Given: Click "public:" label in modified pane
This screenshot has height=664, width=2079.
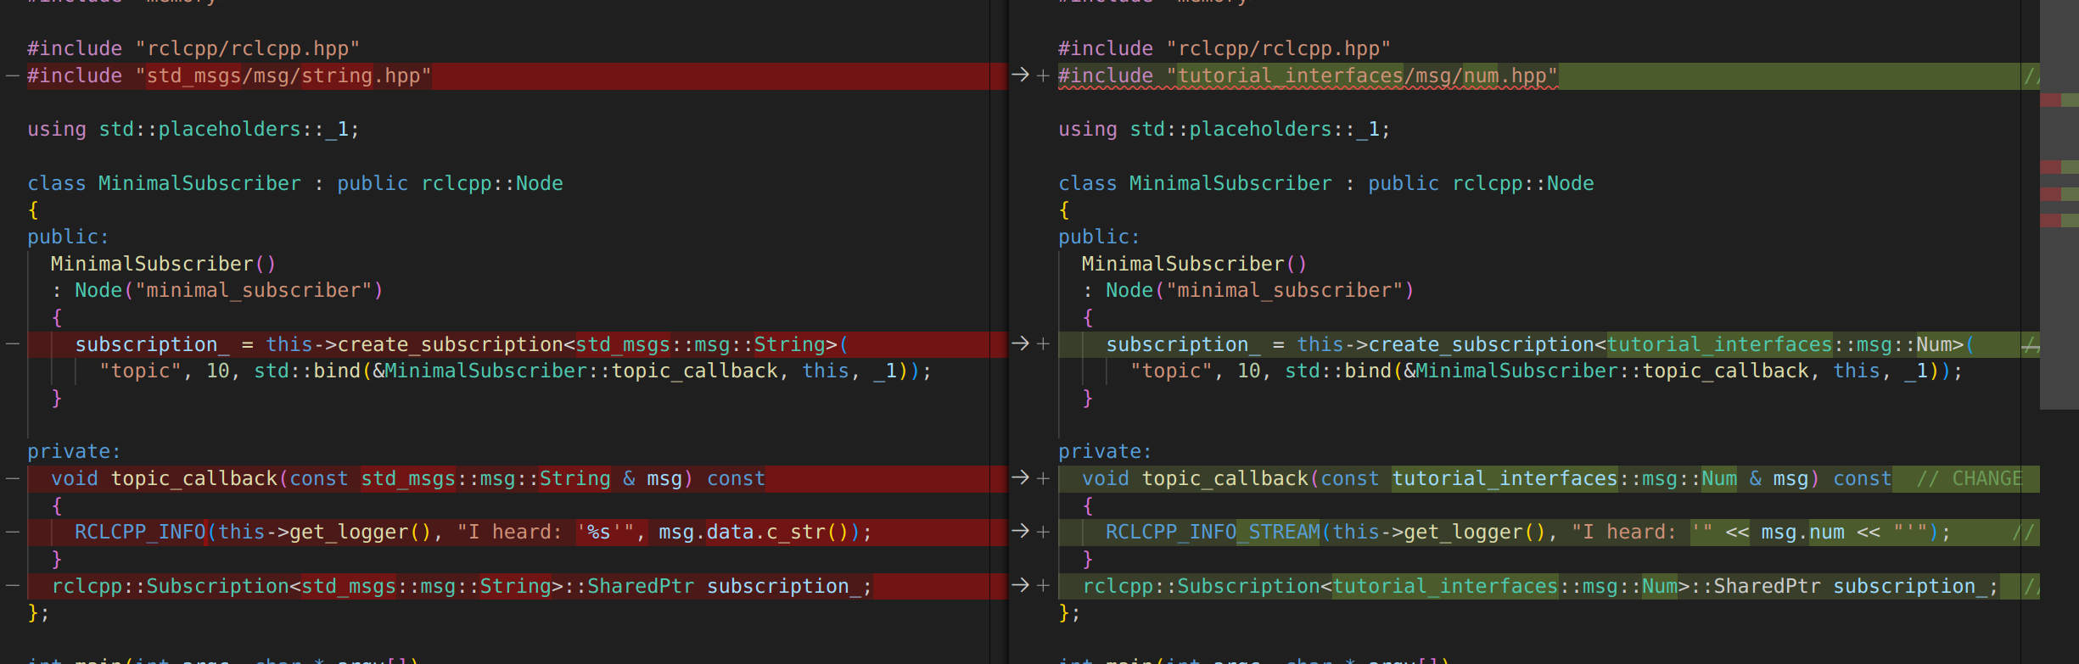Looking at the screenshot, I should click(1100, 237).
